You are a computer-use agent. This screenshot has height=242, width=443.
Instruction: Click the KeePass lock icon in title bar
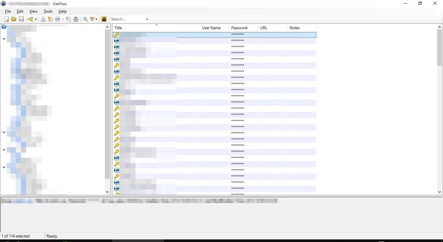coord(3,4)
